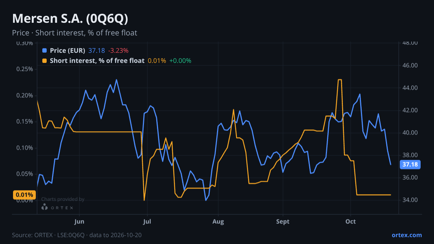Click the Sept x-axis label
434x244 pixels.
tap(283, 222)
